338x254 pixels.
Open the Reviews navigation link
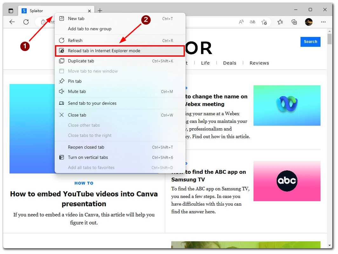pyautogui.click(x=259, y=63)
